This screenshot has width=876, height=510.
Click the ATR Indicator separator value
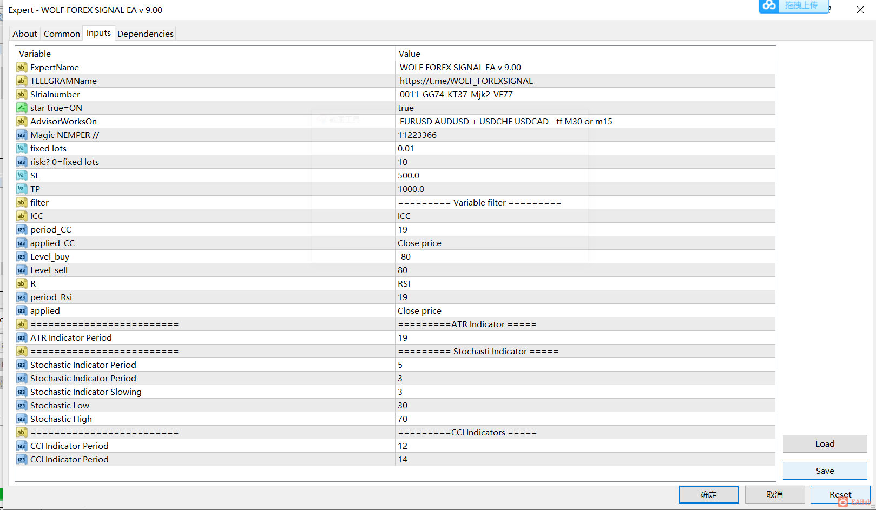[x=467, y=324]
